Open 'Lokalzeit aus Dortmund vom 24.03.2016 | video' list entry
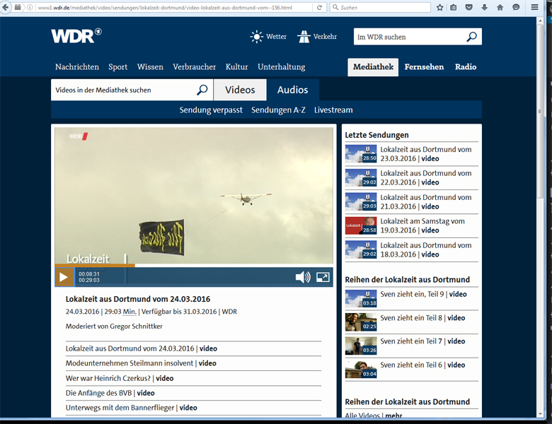The height and width of the screenshot is (424, 552). click(141, 348)
